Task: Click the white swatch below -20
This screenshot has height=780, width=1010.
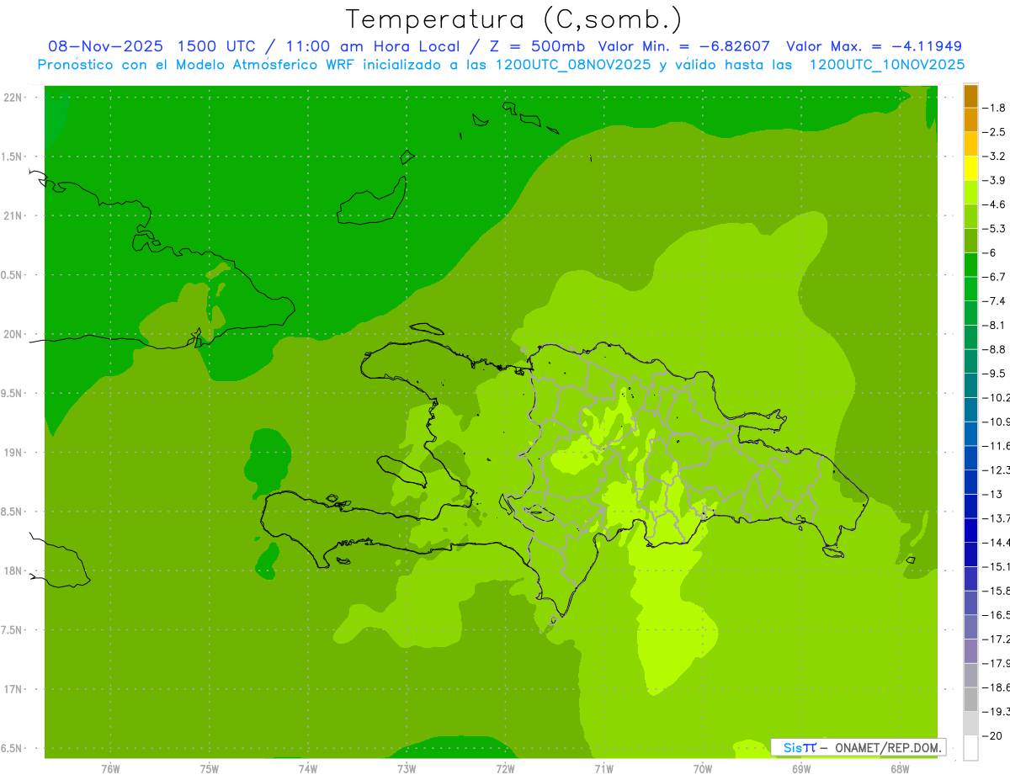Action: point(970,748)
